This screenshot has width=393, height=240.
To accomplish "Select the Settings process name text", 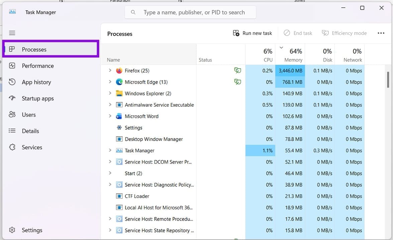I will coord(133,128).
